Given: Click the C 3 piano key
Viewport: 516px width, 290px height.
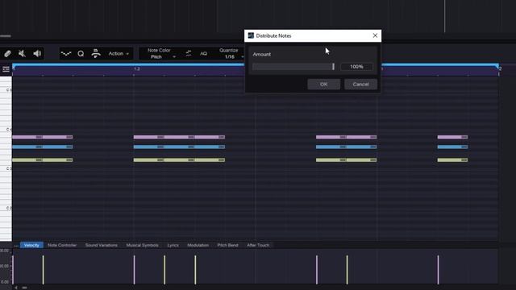Looking at the screenshot, I should pyautogui.click(x=6, y=168).
